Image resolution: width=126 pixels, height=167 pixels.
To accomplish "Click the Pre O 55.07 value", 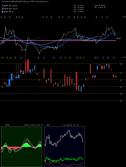I will pyautogui.click(x=79, y=5).
